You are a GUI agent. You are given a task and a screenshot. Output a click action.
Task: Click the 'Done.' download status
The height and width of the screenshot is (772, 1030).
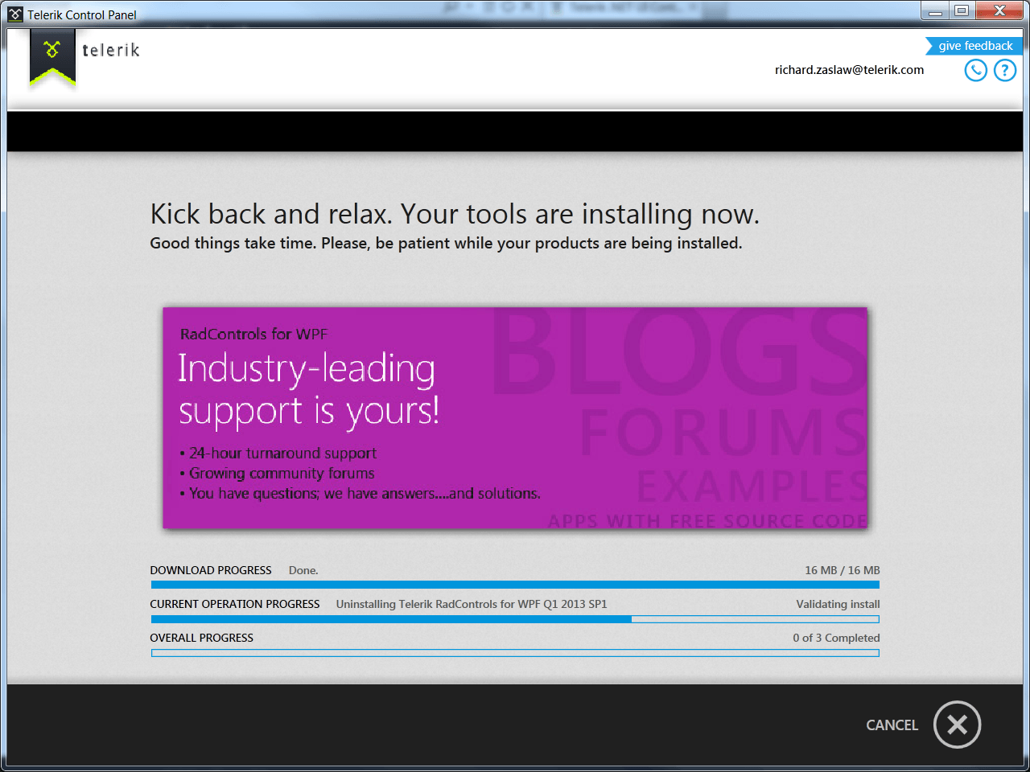(x=303, y=570)
